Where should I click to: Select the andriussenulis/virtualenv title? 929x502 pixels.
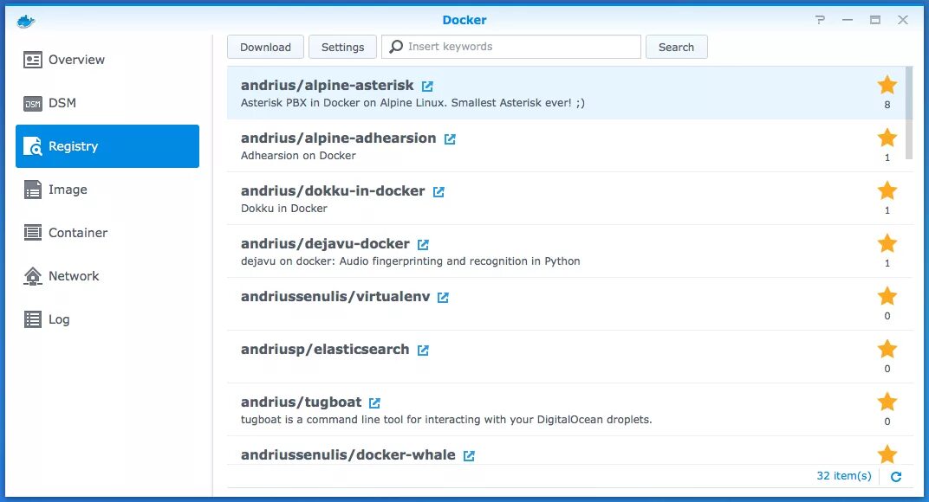pyautogui.click(x=335, y=296)
